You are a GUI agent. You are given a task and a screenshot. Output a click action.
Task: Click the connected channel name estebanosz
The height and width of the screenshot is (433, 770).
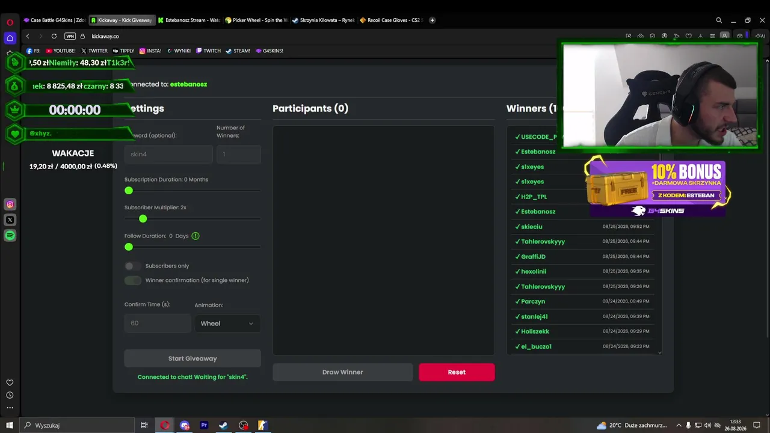pos(188,84)
